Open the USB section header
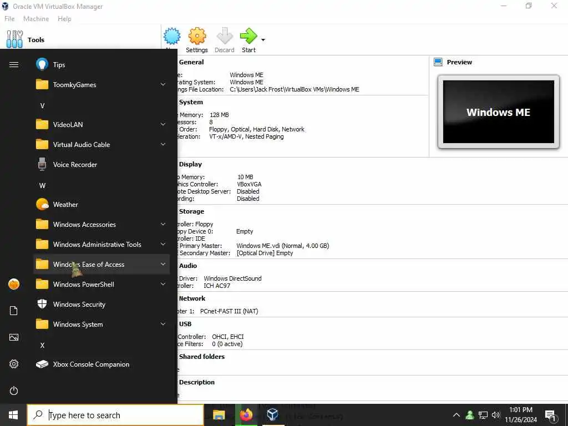 point(185,324)
